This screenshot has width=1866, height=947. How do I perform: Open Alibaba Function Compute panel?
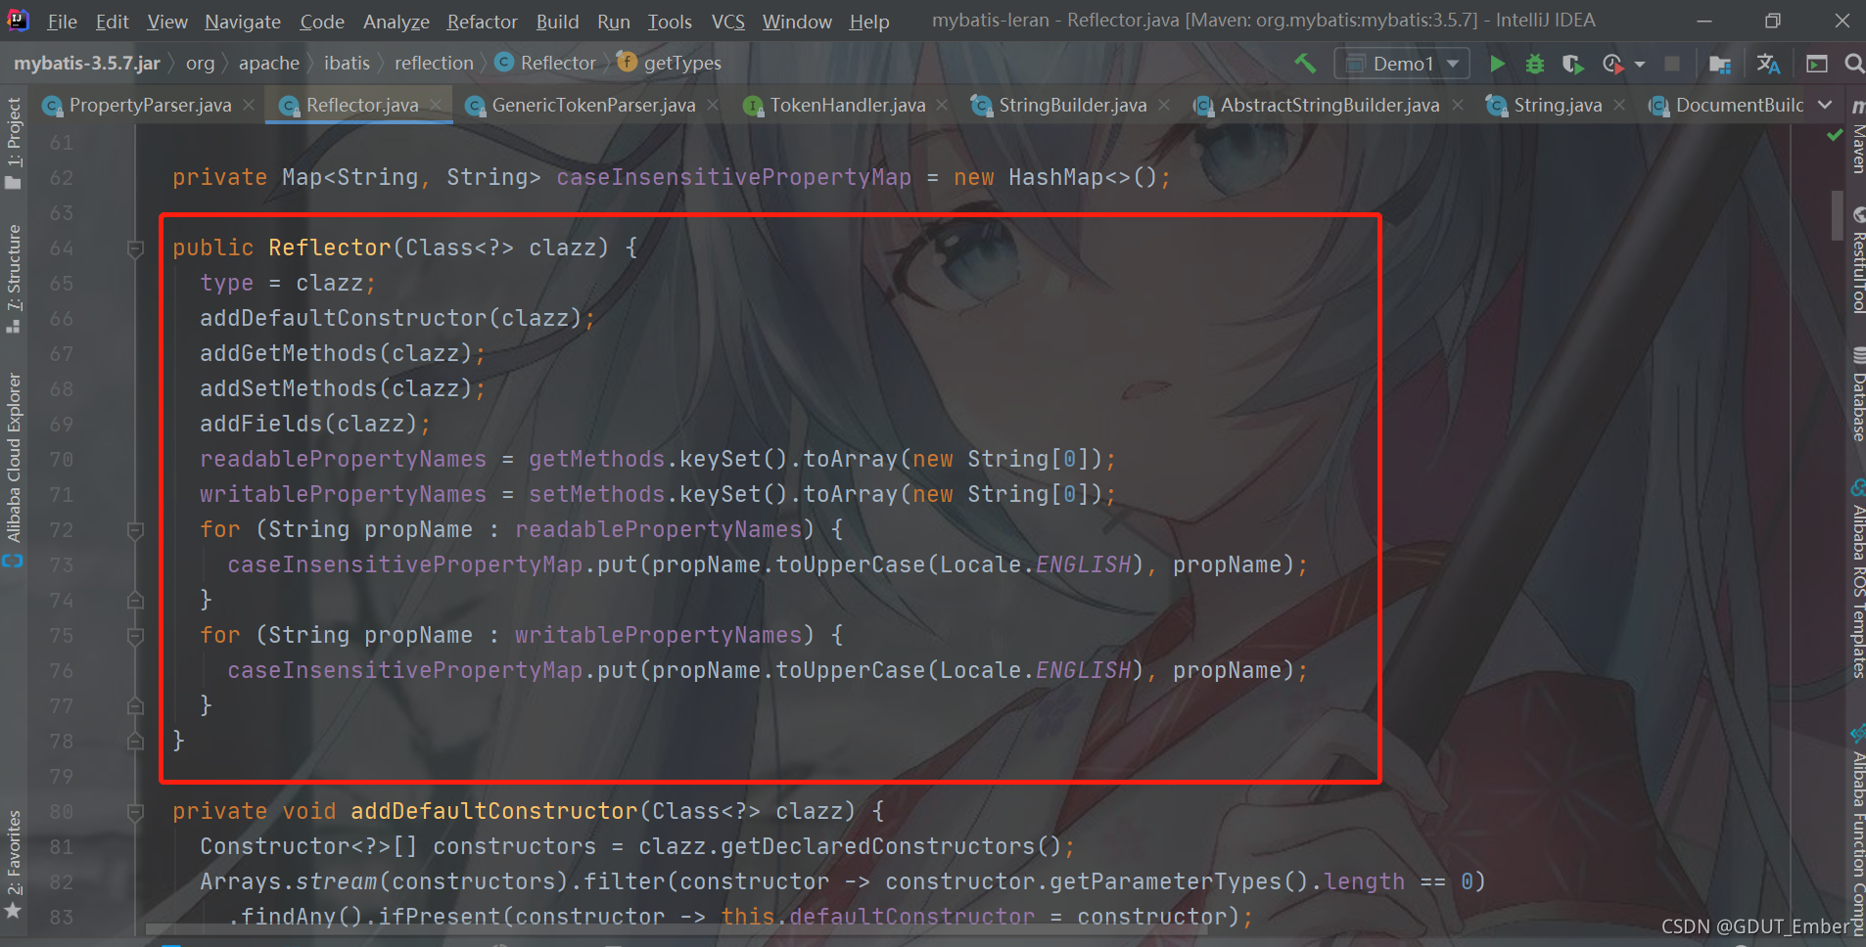point(1857,832)
